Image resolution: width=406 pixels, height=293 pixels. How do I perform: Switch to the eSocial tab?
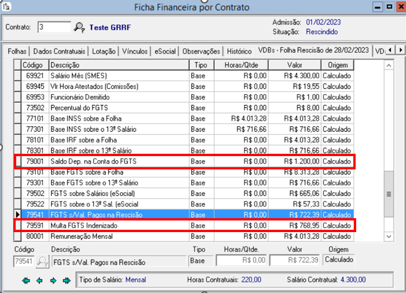164,51
